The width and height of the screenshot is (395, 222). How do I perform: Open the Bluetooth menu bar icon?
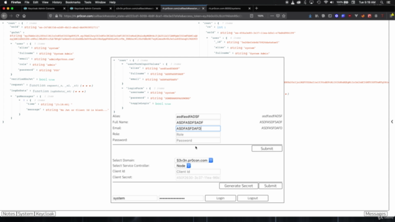click(x=305, y=2)
